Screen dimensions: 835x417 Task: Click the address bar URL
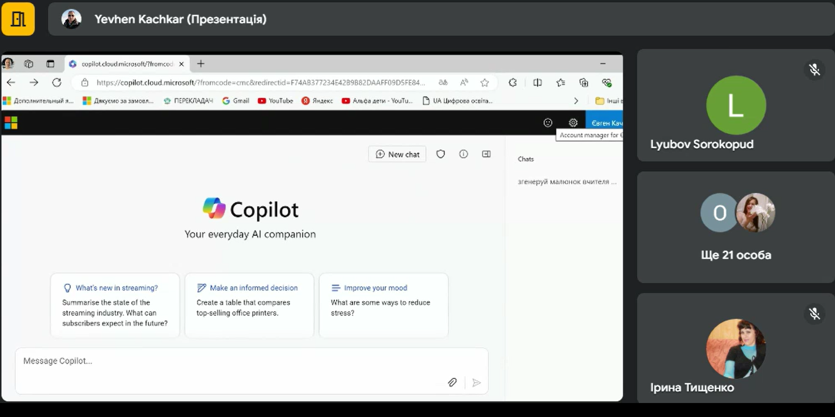pyautogui.click(x=260, y=83)
